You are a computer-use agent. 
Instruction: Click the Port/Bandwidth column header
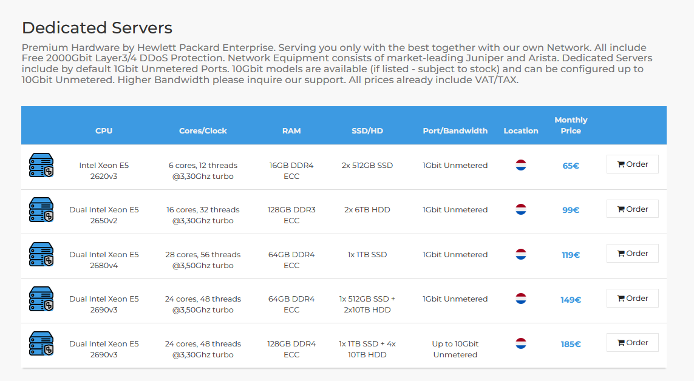[455, 131]
